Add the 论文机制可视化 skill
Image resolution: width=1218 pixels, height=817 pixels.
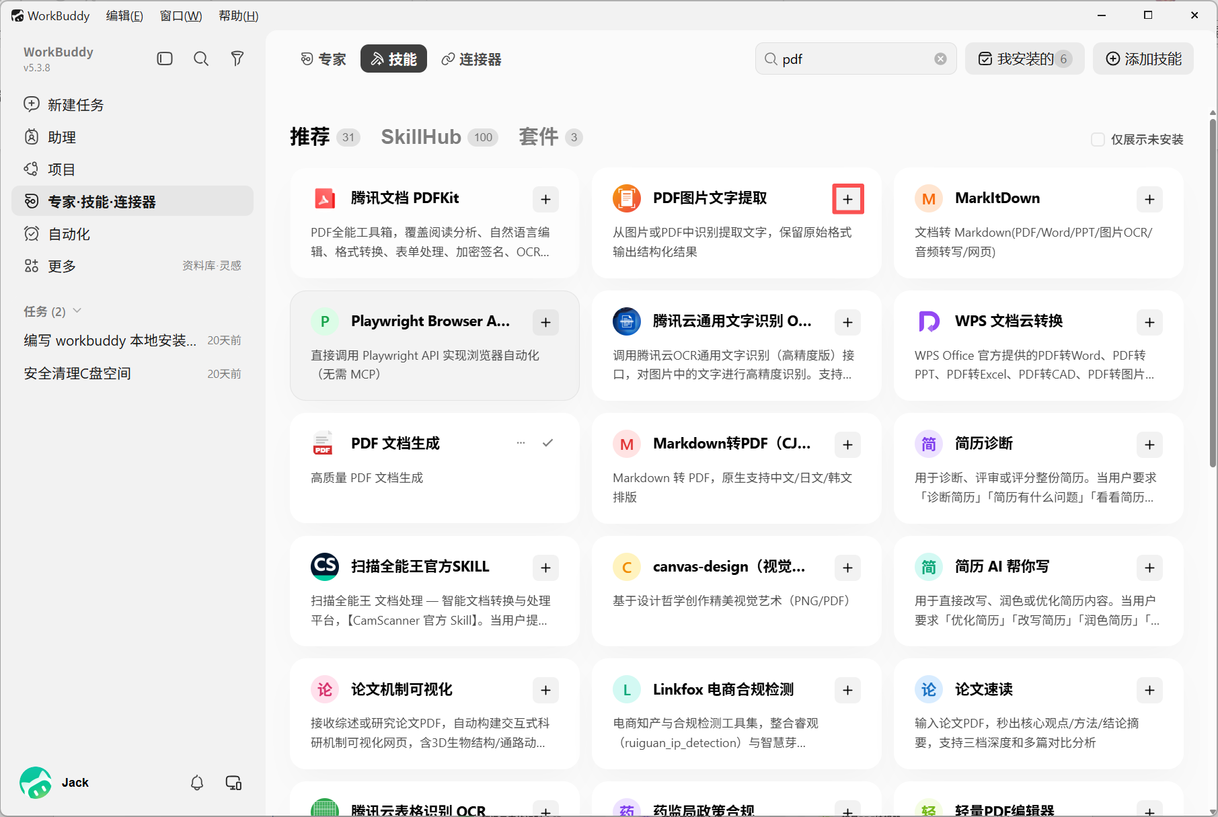pyautogui.click(x=545, y=691)
